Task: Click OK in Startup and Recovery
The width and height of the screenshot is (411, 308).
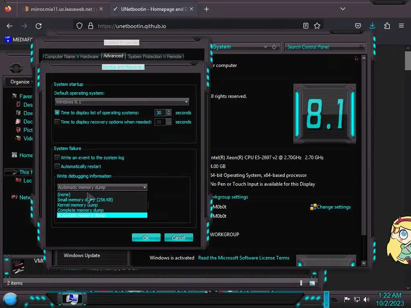Action: pyautogui.click(x=146, y=237)
